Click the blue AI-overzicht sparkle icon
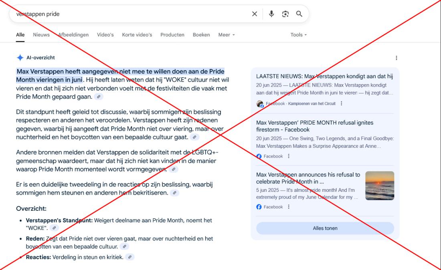 [x=20, y=58]
